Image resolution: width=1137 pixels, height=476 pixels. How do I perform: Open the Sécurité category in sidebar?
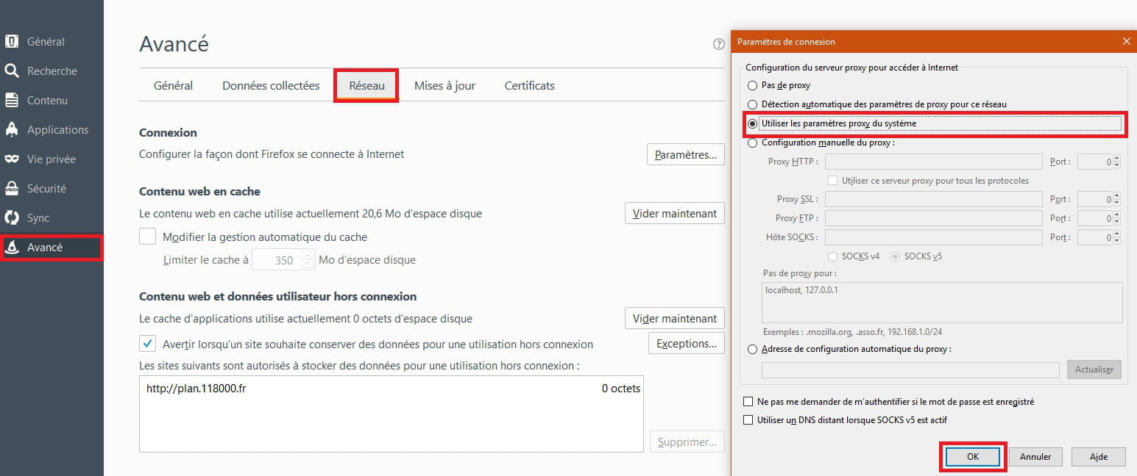[x=52, y=189]
